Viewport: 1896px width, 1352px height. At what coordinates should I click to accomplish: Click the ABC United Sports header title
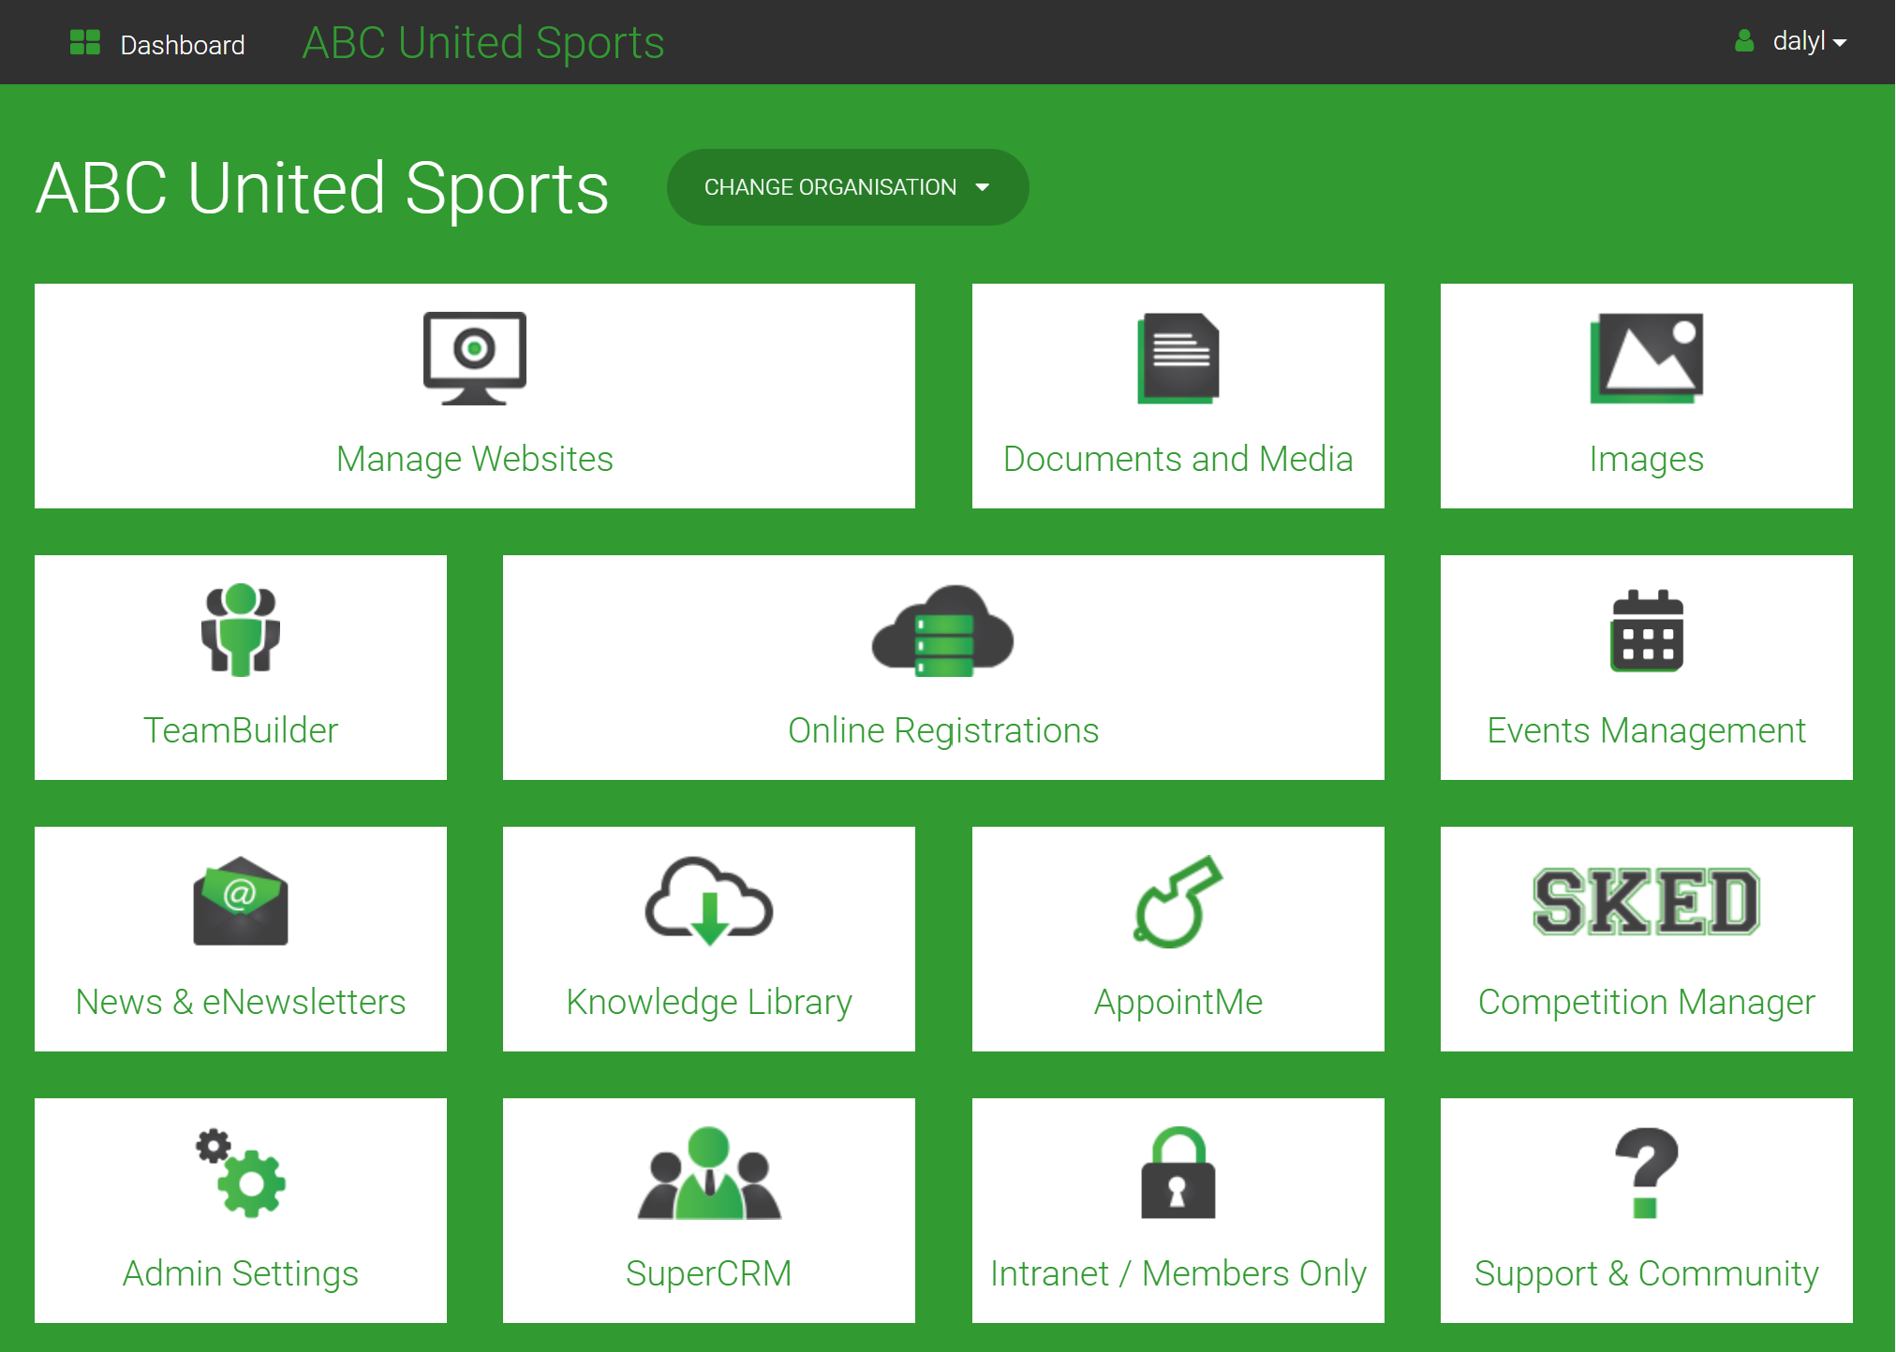click(483, 42)
